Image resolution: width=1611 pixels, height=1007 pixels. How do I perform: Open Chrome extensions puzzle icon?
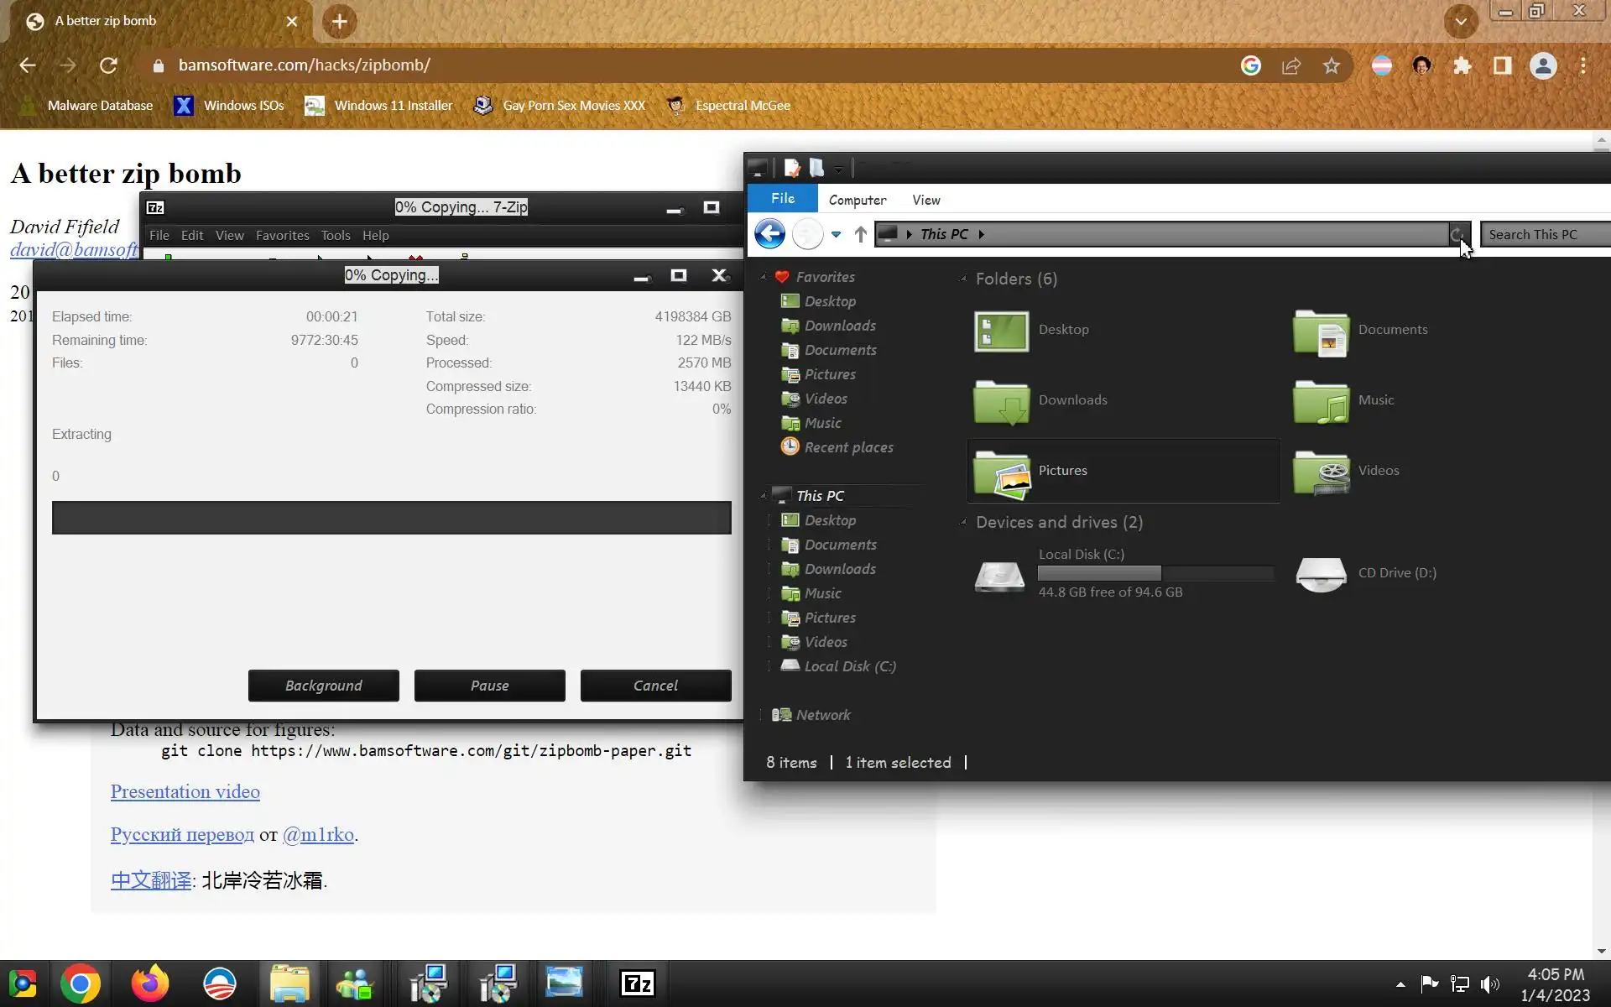pyautogui.click(x=1462, y=65)
